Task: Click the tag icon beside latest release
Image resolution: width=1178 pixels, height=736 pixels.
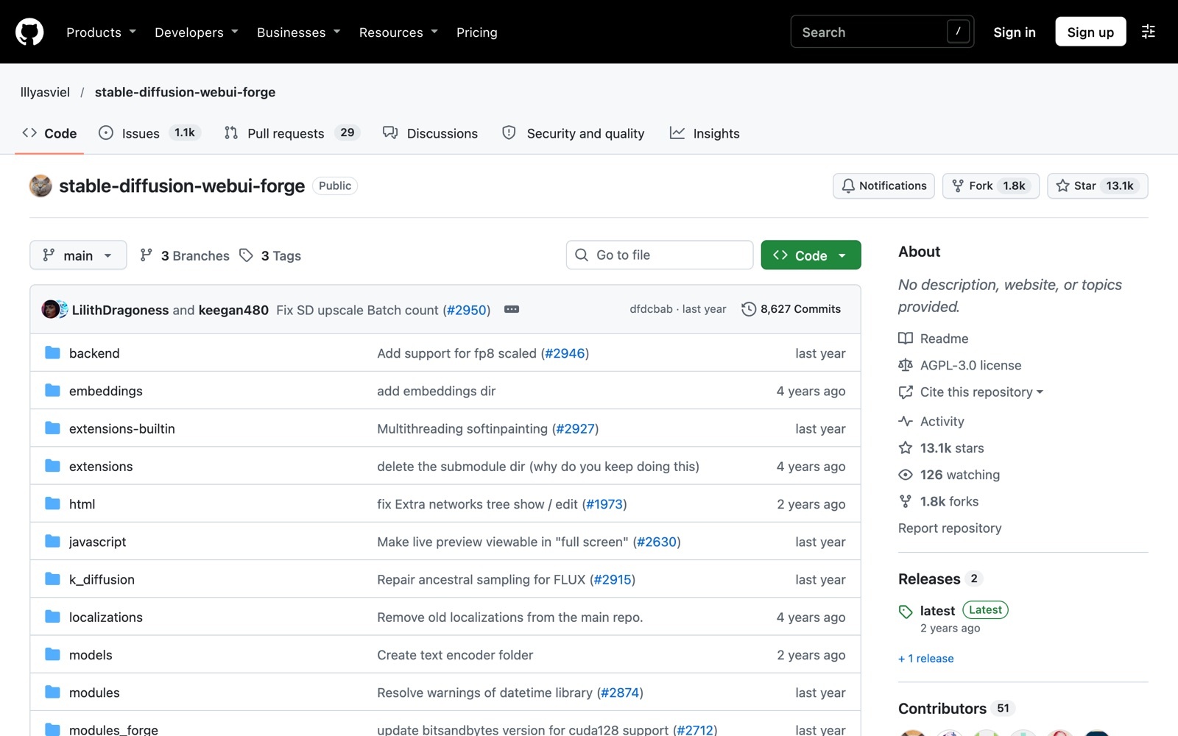Action: click(x=906, y=611)
